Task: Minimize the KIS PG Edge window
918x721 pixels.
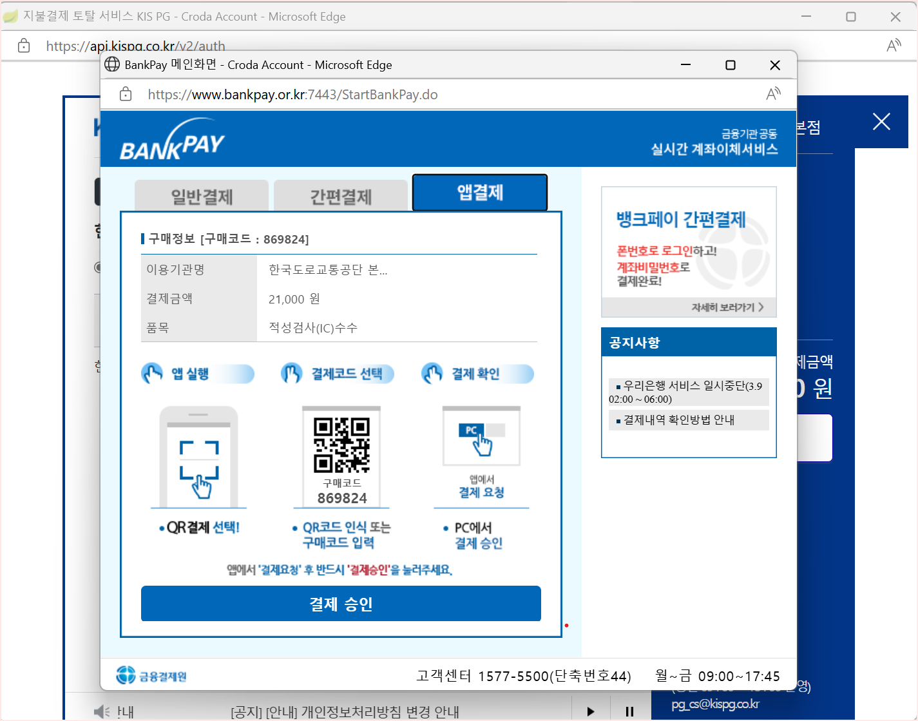Action: click(x=806, y=16)
